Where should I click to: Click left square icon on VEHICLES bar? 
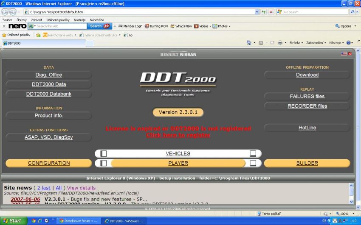click(103, 153)
